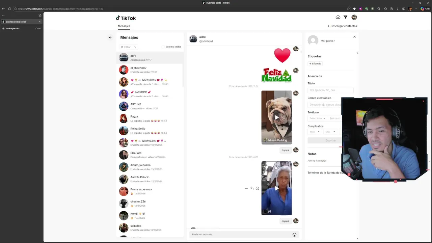Image resolution: width=432 pixels, height=243 pixels.
Task: Click the Feliz Navidad sticker
Action: coord(276,75)
